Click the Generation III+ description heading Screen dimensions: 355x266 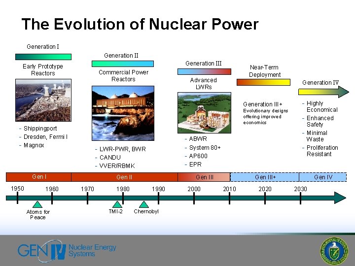263,104
